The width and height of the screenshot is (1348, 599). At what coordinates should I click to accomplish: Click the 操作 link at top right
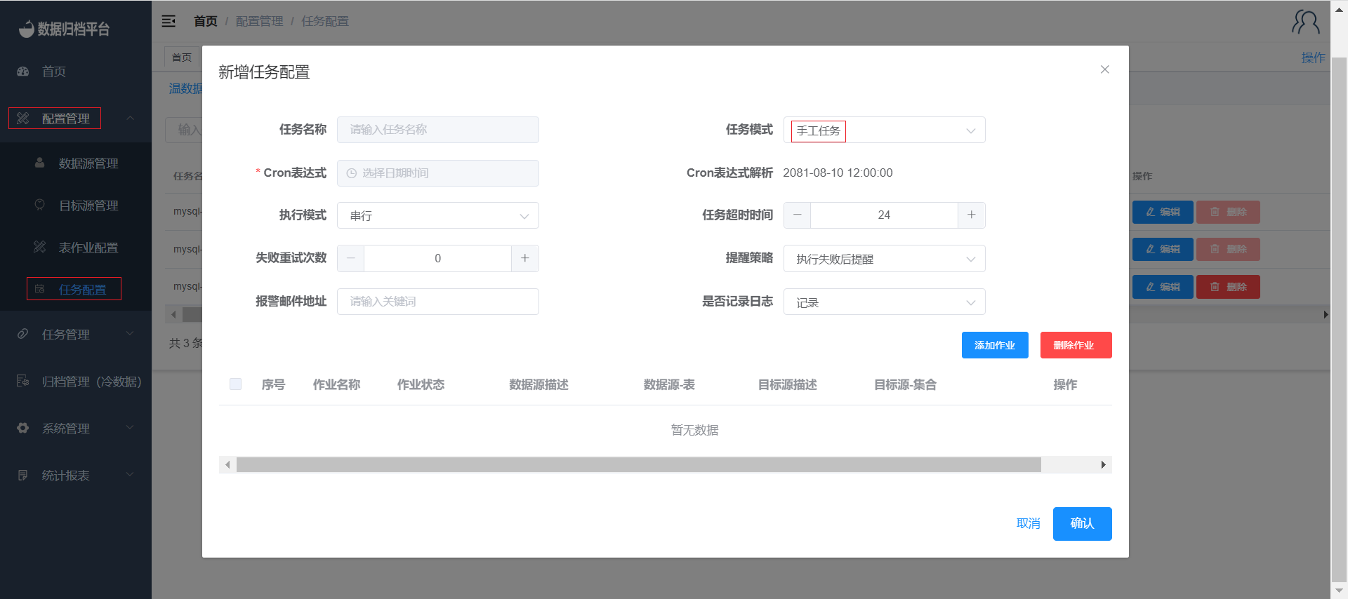pos(1313,58)
